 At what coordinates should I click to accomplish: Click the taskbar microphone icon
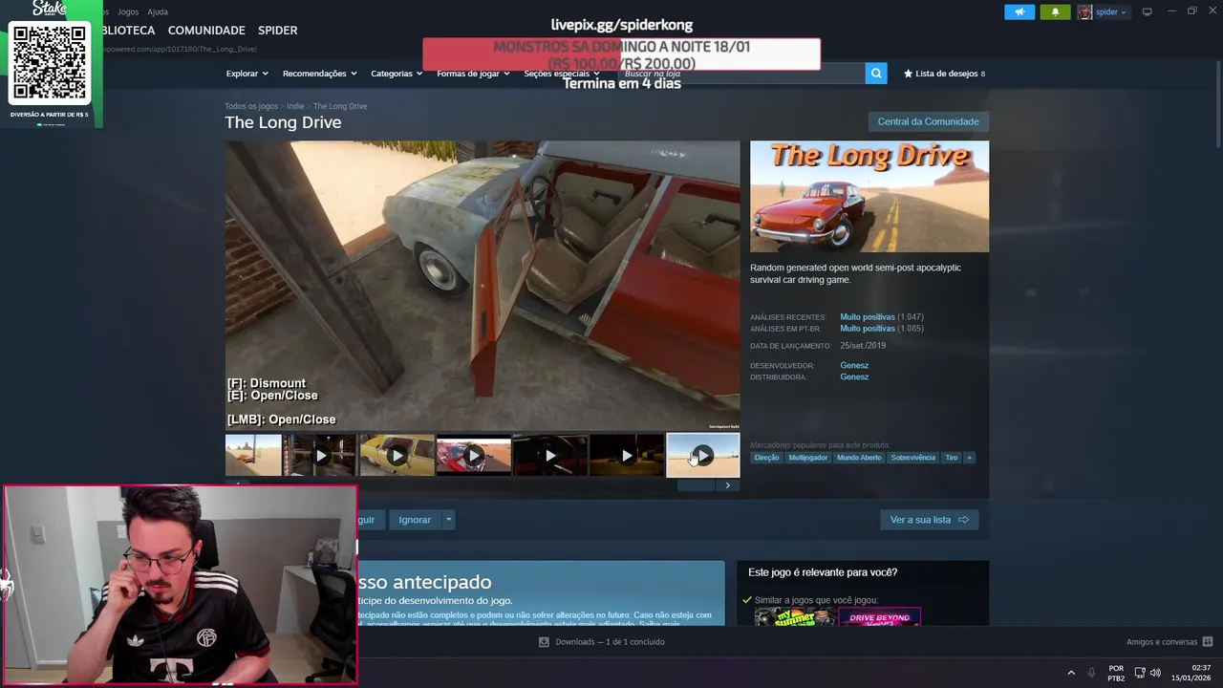click(x=1091, y=673)
